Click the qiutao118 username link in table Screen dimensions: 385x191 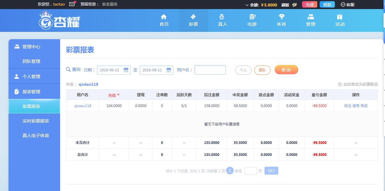[x=83, y=106]
